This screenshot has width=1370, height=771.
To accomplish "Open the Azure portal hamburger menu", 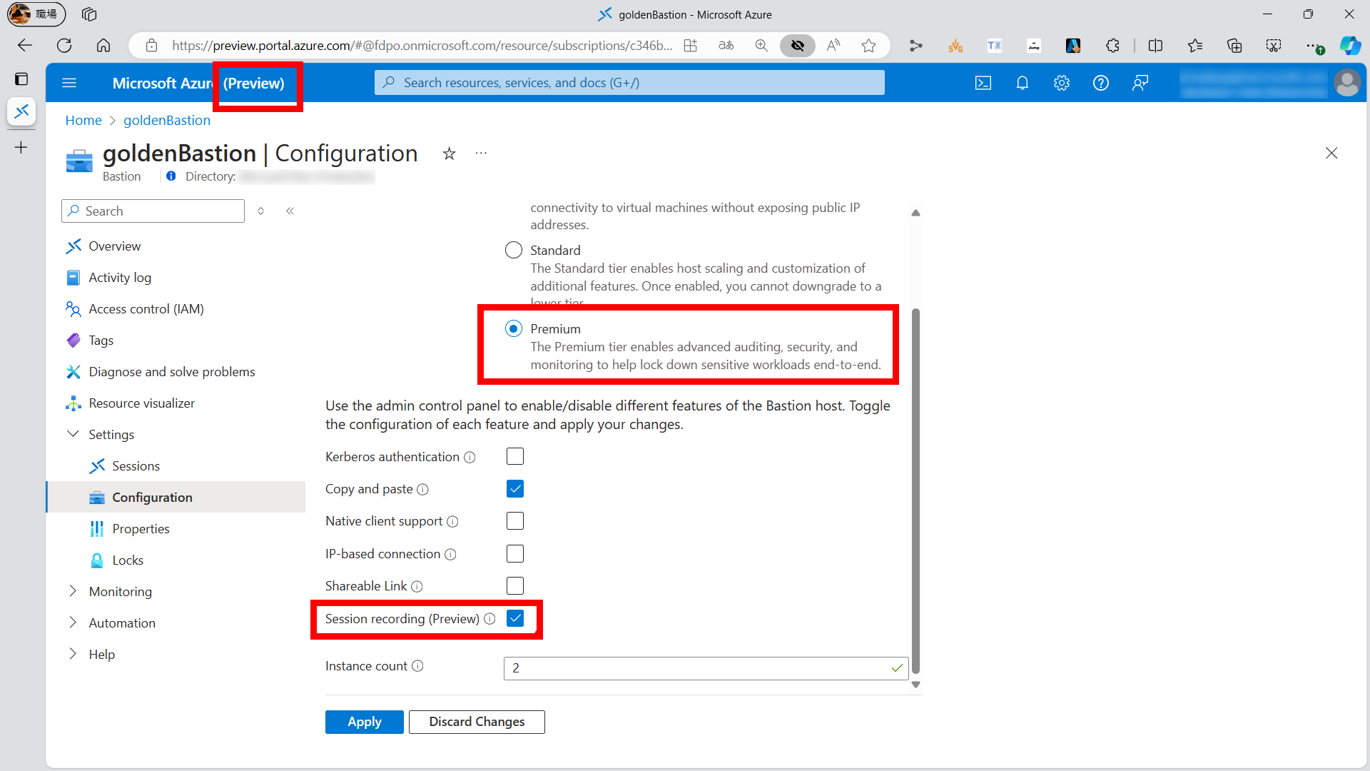I will (x=69, y=83).
